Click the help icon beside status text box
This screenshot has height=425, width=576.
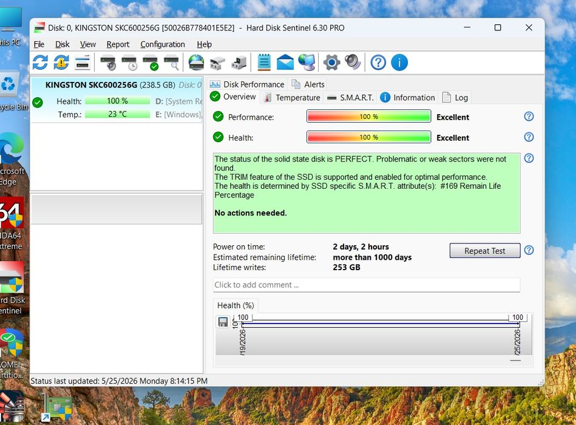click(529, 158)
